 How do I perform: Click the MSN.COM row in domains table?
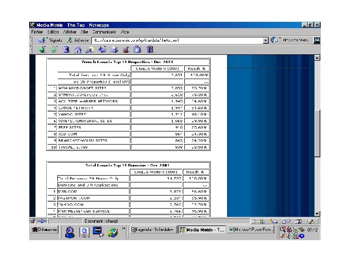pos(128,192)
